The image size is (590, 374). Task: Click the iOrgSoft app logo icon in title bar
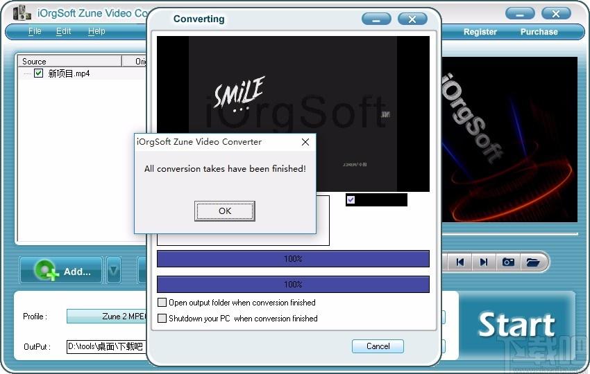click(22, 13)
